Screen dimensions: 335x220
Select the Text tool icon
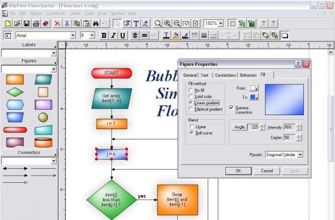coord(136,23)
